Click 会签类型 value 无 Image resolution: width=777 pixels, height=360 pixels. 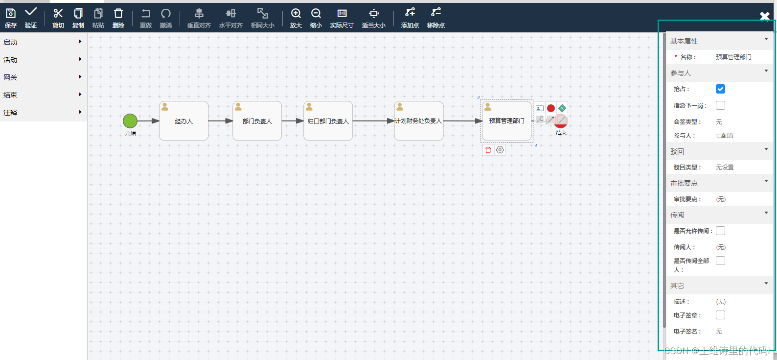coord(719,121)
